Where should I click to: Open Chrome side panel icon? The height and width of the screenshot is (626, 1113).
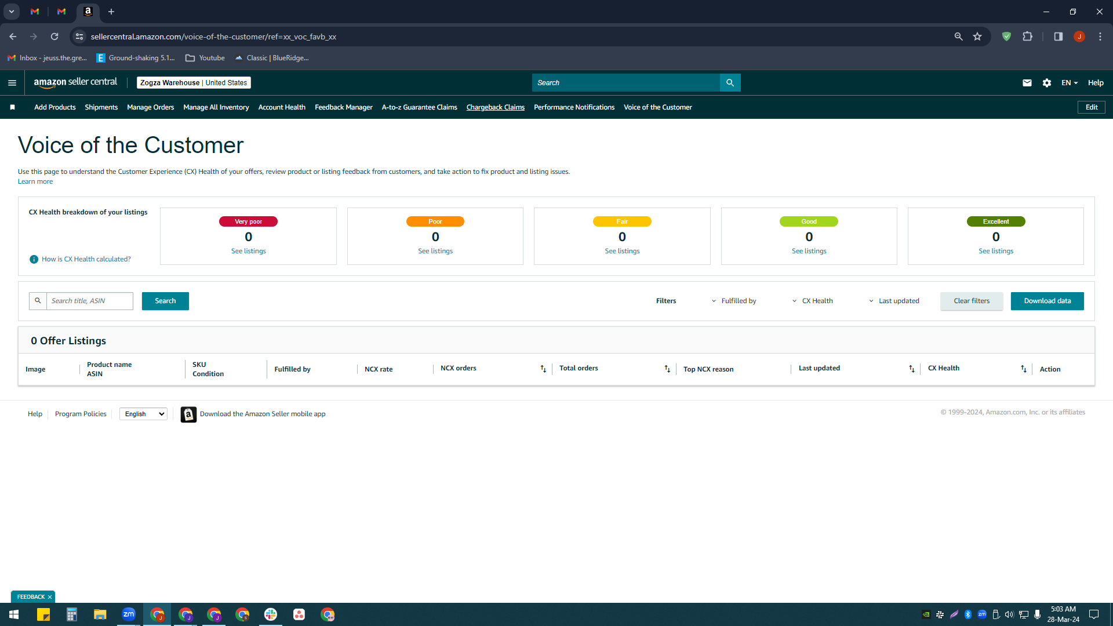tap(1058, 37)
